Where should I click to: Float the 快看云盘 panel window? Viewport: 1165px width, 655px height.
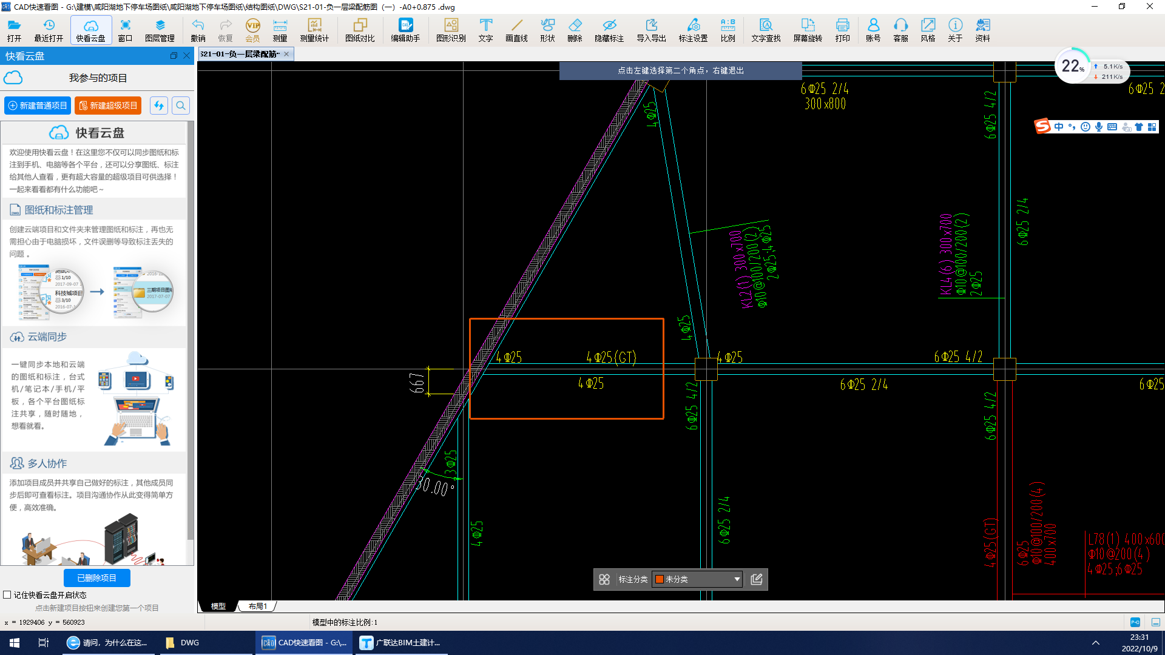(174, 56)
